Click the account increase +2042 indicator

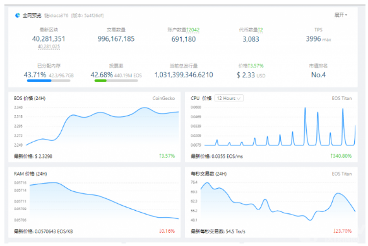(193, 30)
